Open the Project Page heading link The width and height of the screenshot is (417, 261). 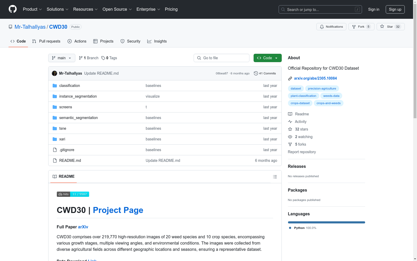pyautogui.click(x=118, y=210)
